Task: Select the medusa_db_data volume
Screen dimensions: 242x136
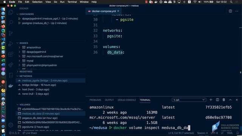Action: [x=50, y=114]
